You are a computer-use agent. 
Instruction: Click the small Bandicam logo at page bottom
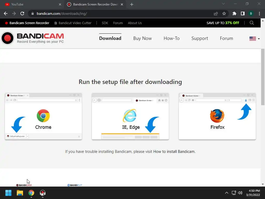pos(24,185)
